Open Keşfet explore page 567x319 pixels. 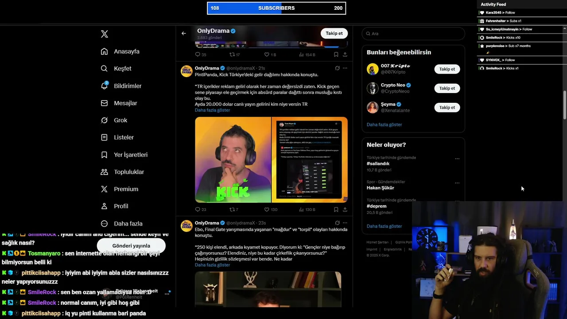tap(116, 69)
